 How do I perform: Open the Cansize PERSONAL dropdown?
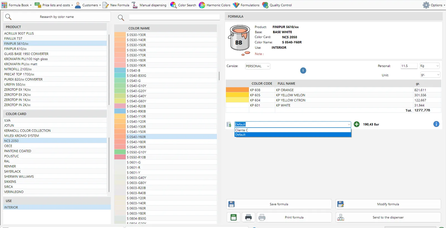(258, 66)
